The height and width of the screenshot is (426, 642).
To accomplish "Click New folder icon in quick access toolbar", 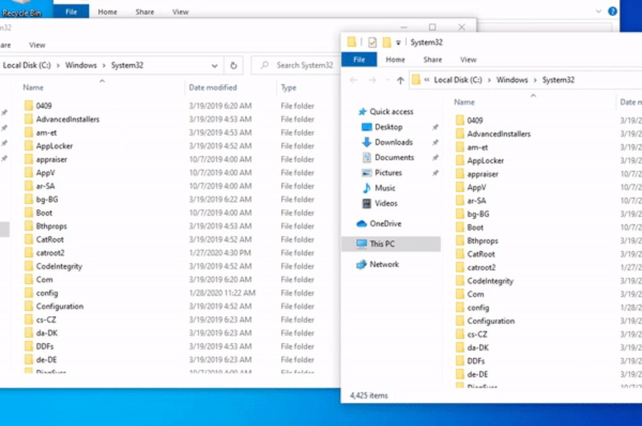I will pyautogui.click(x=386, y=42).
